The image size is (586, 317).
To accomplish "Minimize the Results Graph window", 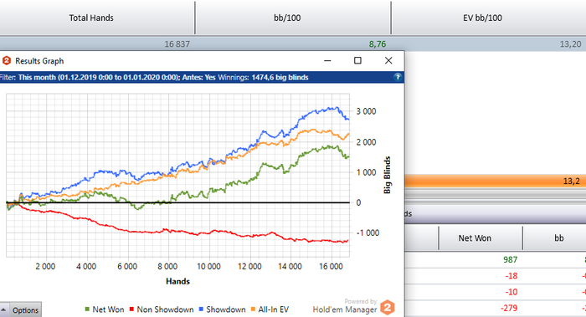I will pos(327,60).
